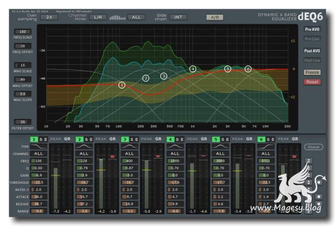Toggle band 6 on/off button
The image size is (335, 226).
coord(261,139)
